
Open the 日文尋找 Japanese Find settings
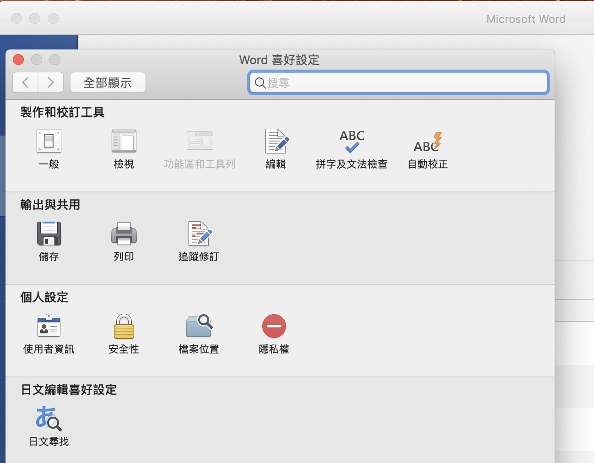coord(49,419)
